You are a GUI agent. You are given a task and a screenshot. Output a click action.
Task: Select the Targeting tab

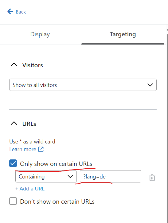click(123, 34)
